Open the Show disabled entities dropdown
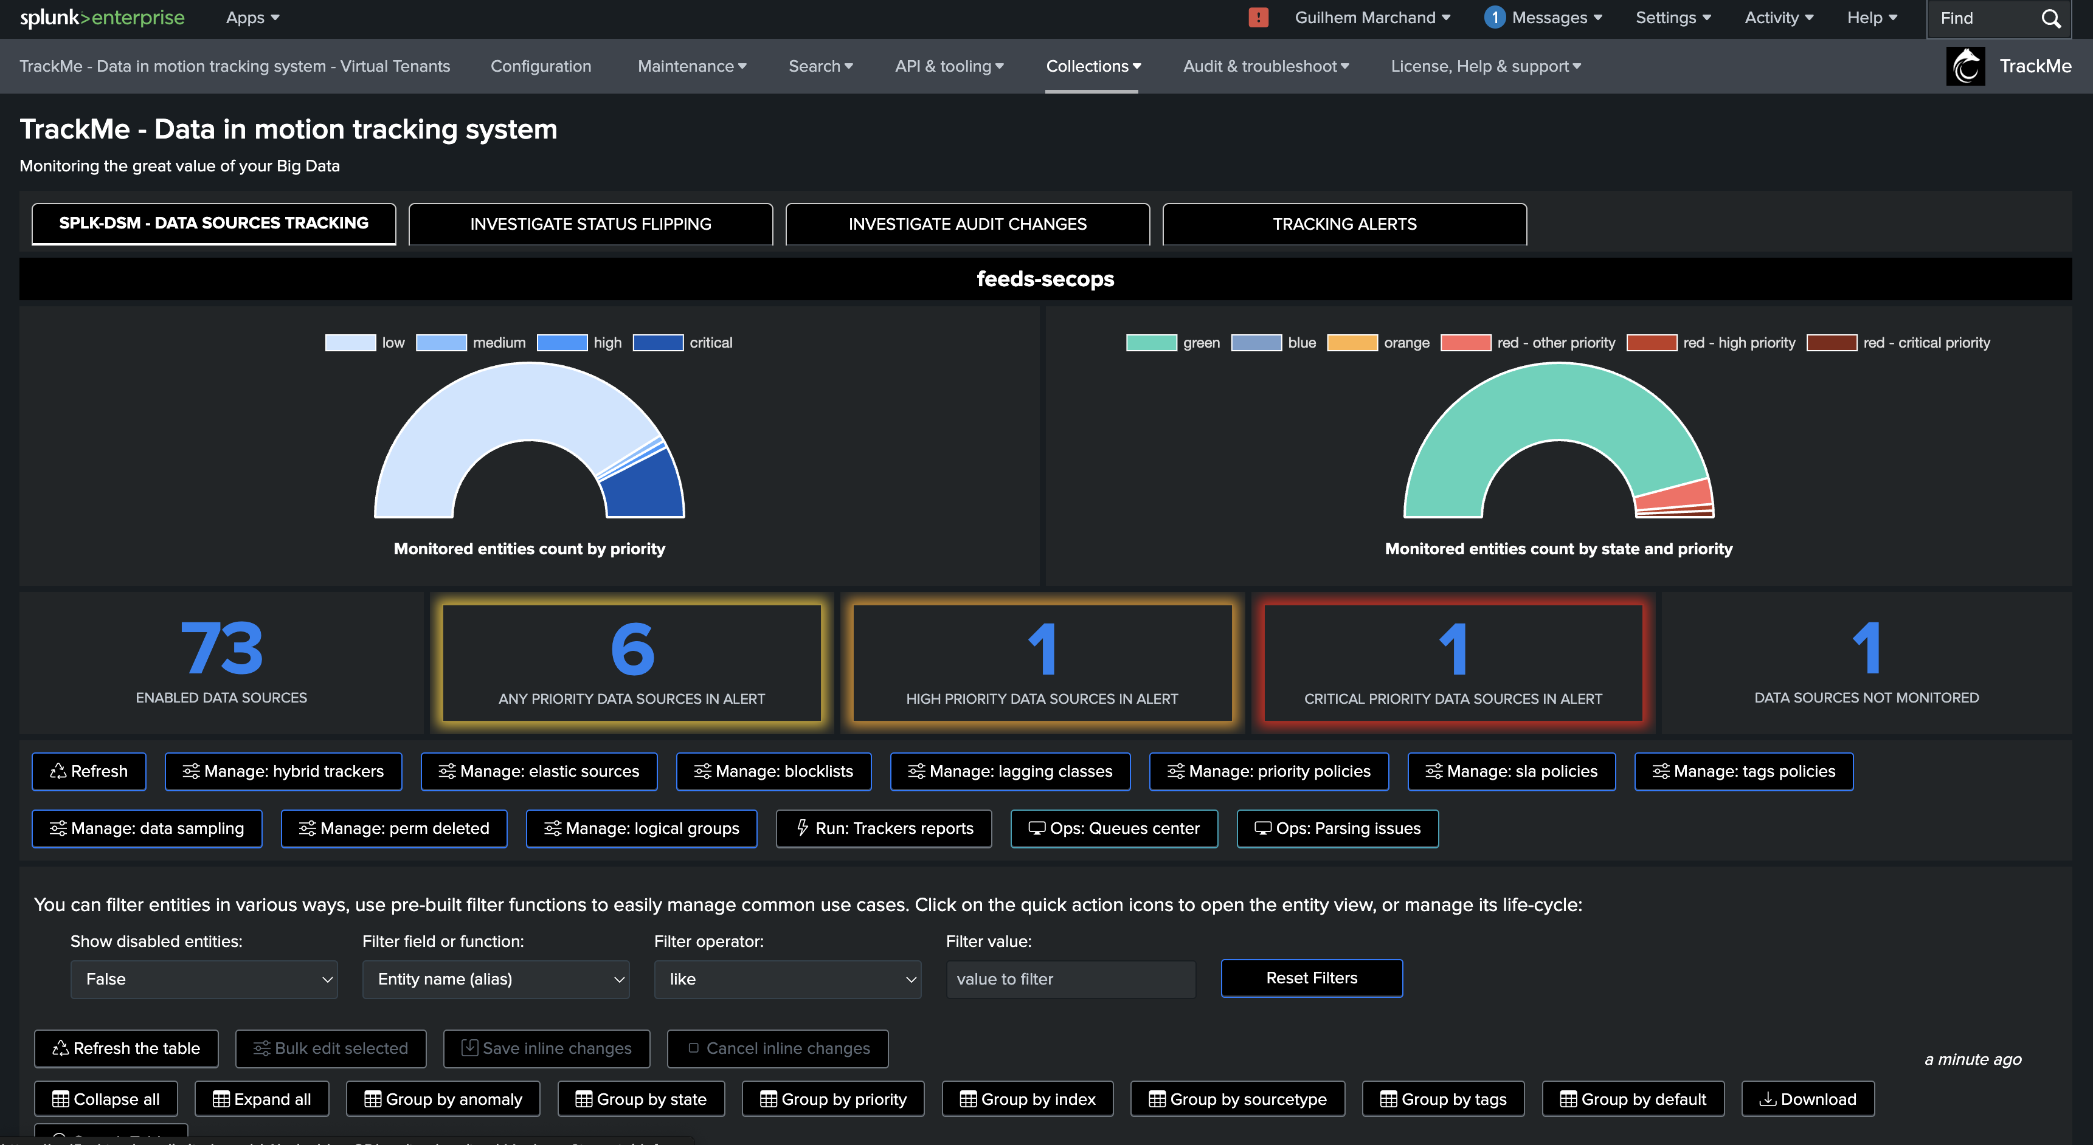Viewport: 2093px width, 1145px height. tap(204, 978)
